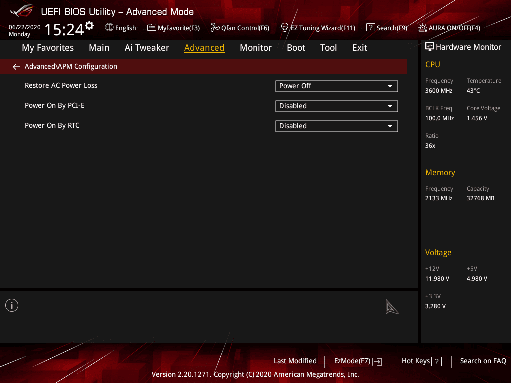Click Advanced\APM Configuration breadcrumb
The image size is (511, 383).
click(x=71, y=66)
